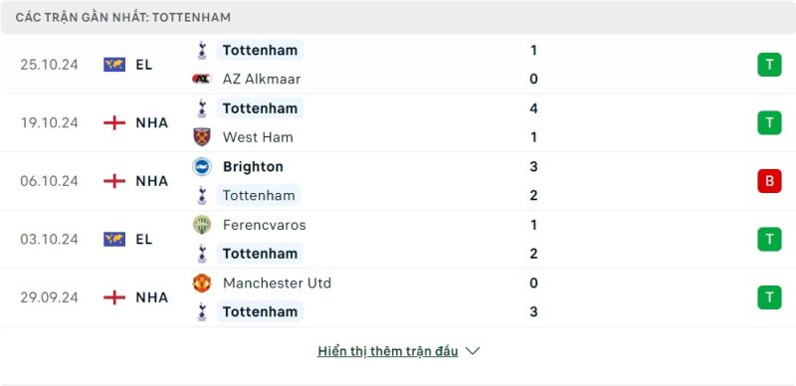Open the 06.10.24 match row by its date
This screenshot has width=796, height=386.
[x=49, y=181]
